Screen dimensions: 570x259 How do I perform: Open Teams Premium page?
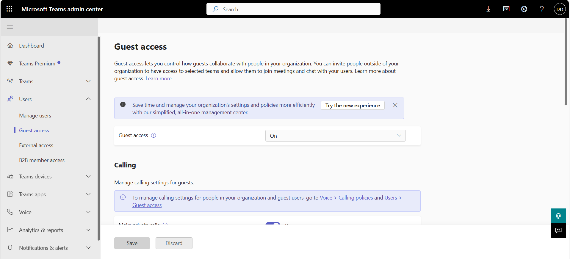[x=37, y=63]
